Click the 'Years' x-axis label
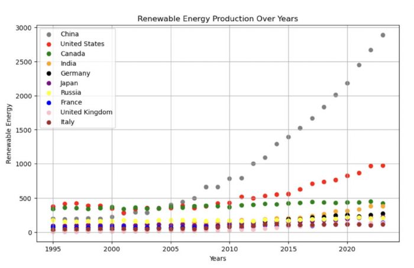Viewport: 414px width, 268px height. 218,259
